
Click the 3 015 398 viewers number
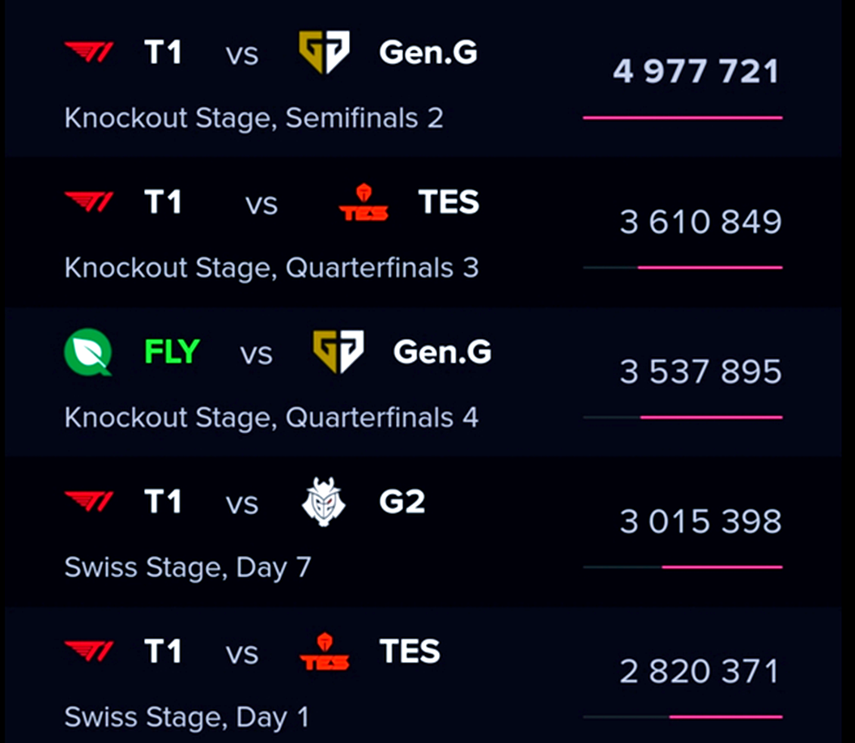[x=700, y=522]
